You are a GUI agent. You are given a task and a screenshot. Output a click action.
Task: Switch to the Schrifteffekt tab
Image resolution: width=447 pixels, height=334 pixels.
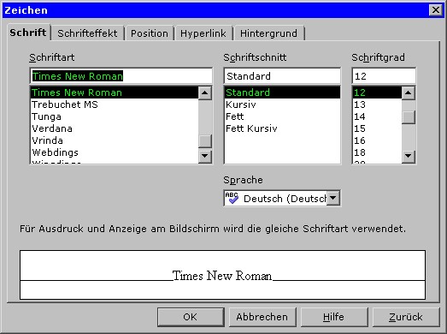[x=87, y=33]
